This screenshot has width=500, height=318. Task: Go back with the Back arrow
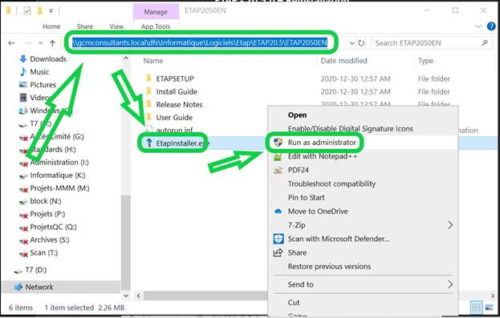tap(11, 43)
